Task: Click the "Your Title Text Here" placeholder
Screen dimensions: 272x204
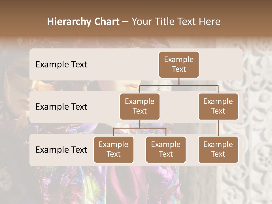Action: [x=176, y=22]
